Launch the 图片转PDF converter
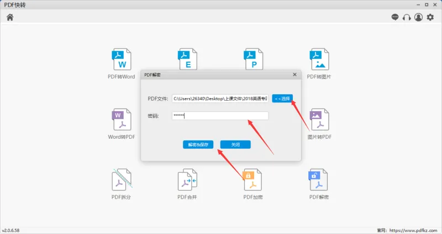Image resolution: width=442 pixels, height=234 pixels. 319,124
